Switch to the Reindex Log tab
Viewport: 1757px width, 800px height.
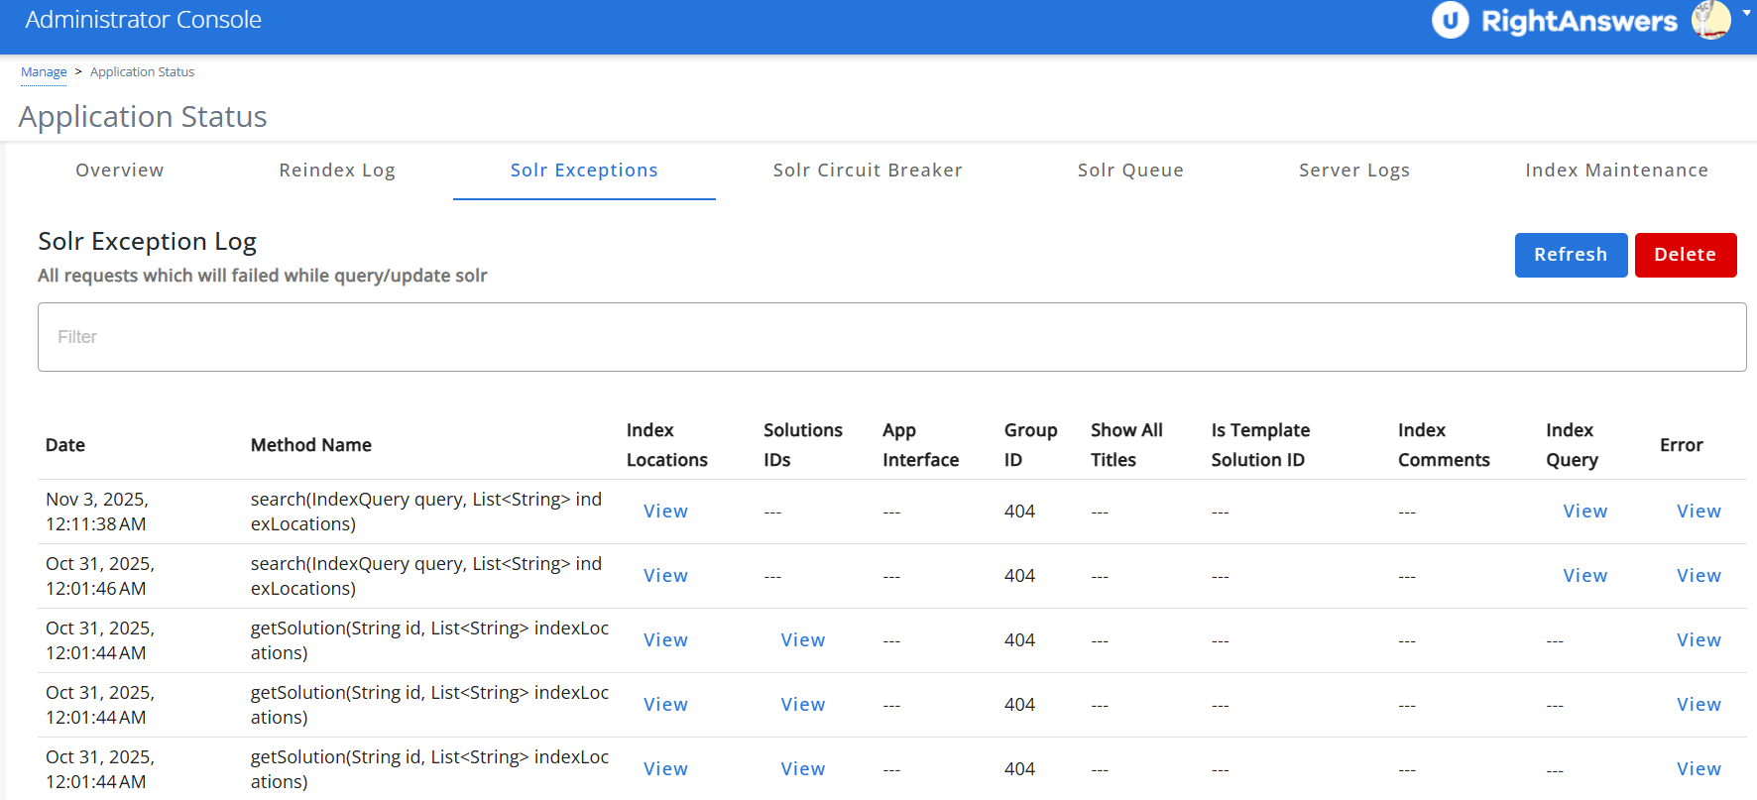click(x=337, y=171)
